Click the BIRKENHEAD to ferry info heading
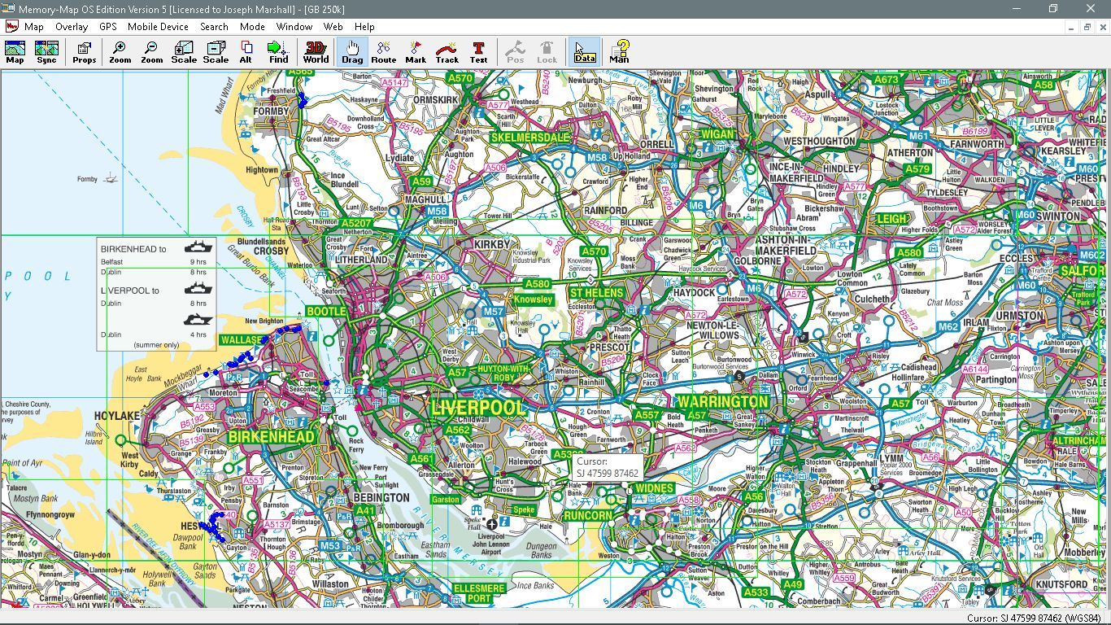 point(134,249)
